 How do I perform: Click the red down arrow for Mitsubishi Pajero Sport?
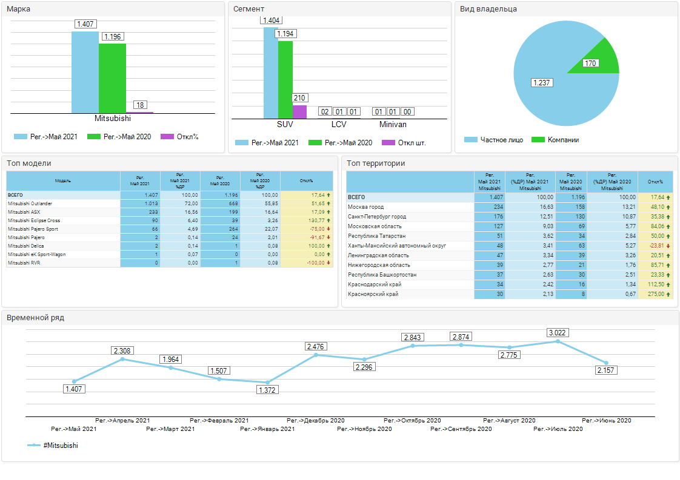[x=329, y=229]
